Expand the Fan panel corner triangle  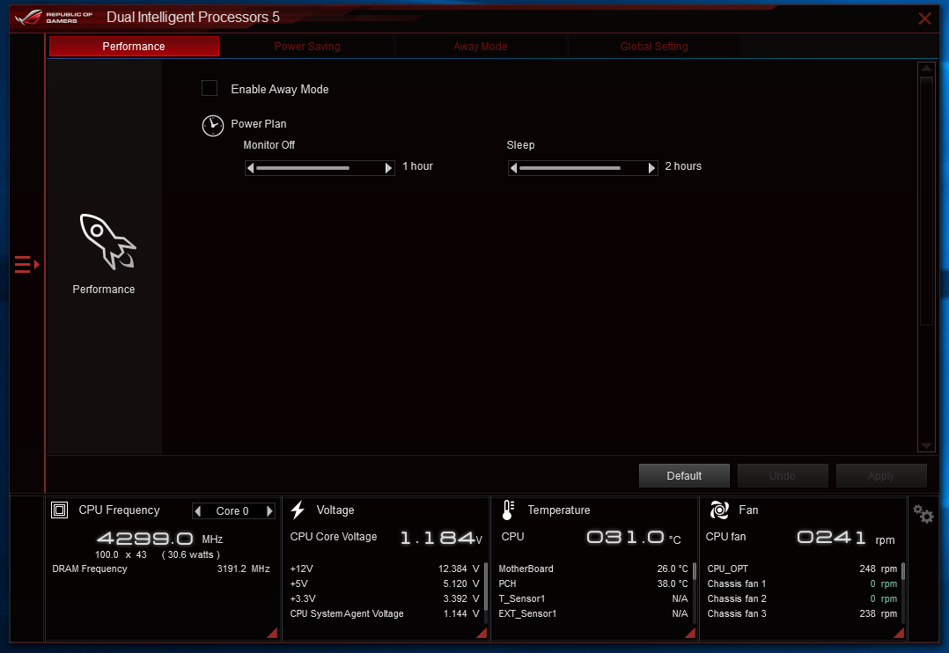[x=899, y=633]
